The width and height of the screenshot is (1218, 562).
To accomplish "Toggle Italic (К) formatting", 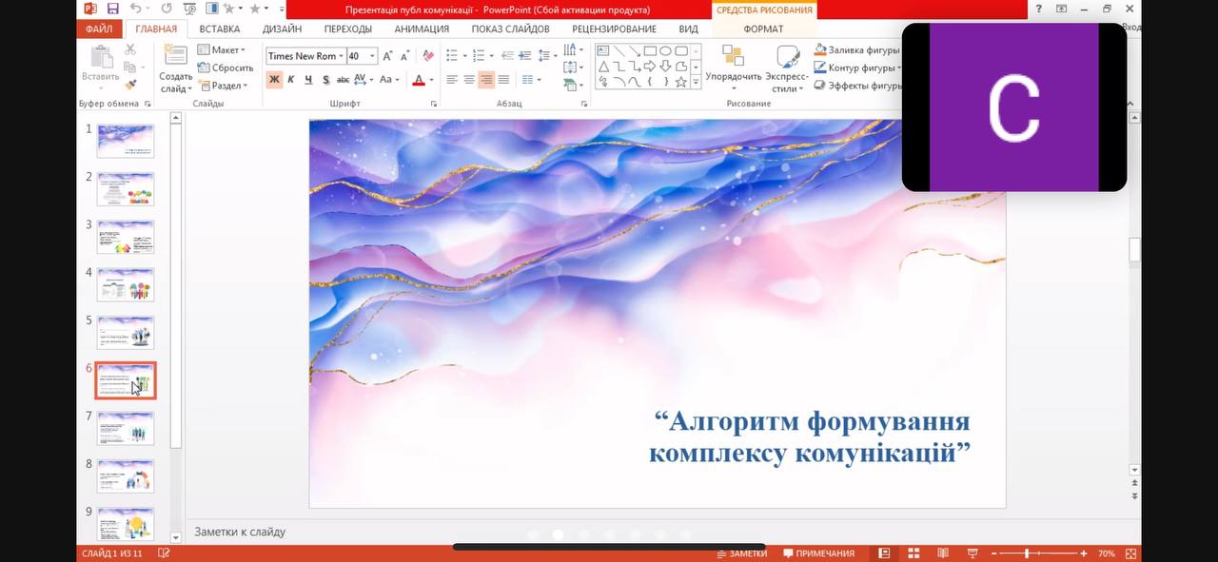I will point(291,80).
